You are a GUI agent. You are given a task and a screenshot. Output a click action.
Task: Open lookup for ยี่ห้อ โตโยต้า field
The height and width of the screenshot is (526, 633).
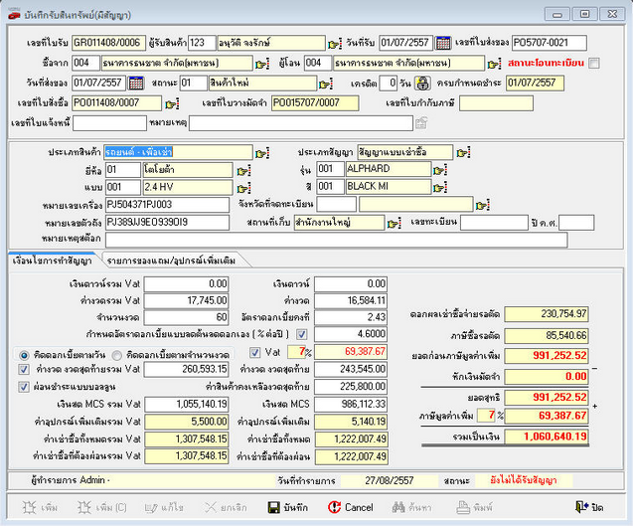[243, 170]
